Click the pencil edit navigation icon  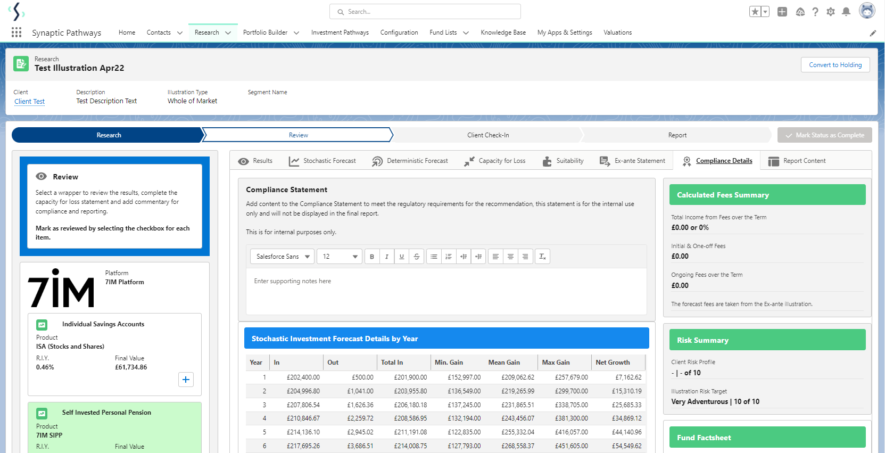pos(873,33)
